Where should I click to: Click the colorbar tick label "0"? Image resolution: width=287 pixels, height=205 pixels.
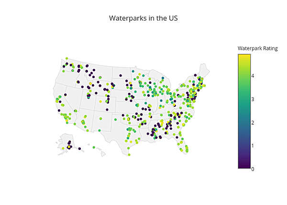click(253, 169)
